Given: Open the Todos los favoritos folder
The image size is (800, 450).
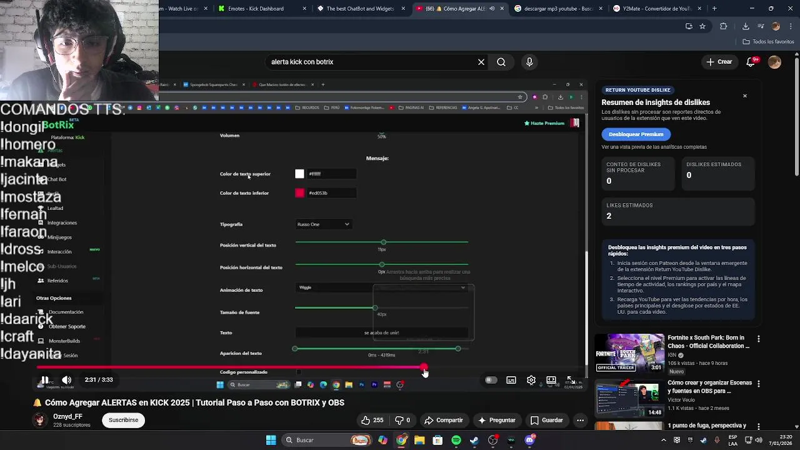Looking at the screenshot, I should [768, 42].
